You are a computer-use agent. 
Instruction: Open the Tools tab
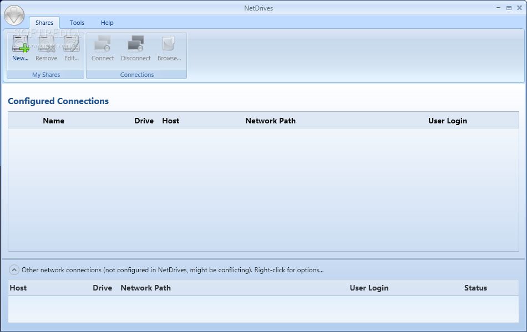click(77, 23)
